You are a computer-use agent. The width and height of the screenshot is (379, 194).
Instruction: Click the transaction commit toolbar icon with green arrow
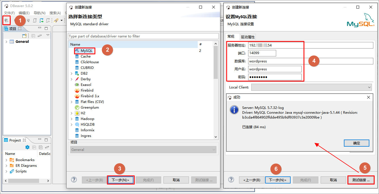(x=41, y=20)
